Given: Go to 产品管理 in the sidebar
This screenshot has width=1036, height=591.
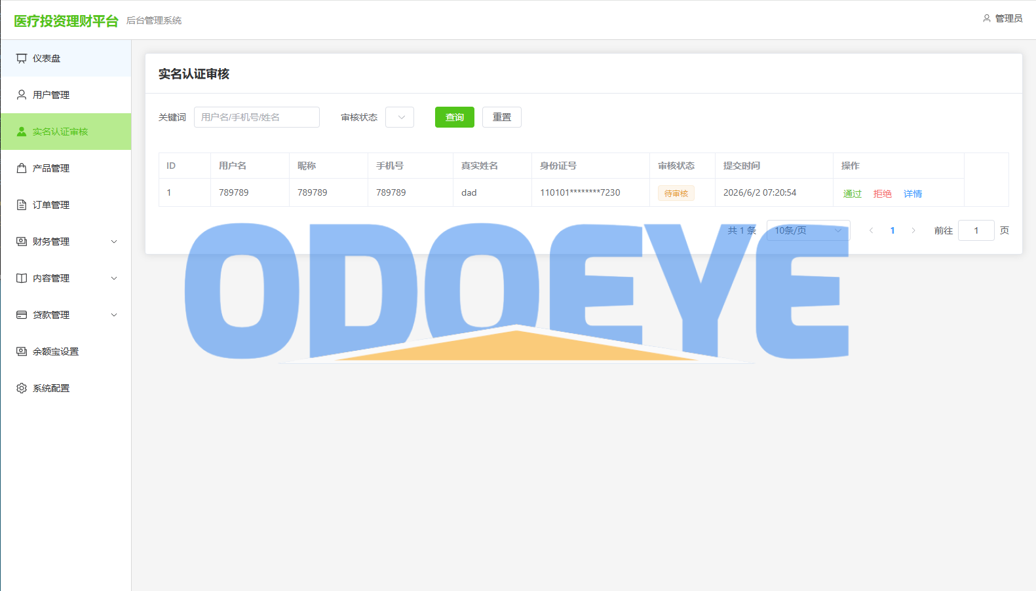Looking at the screenshot, I should [66, 168].
